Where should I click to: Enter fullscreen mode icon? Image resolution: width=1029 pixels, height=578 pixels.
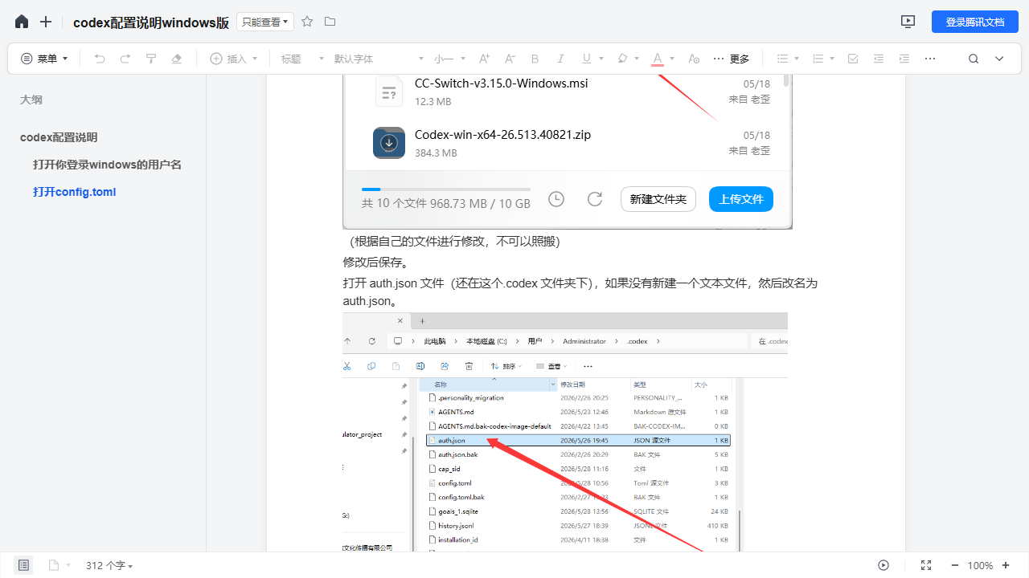(925, 565)
